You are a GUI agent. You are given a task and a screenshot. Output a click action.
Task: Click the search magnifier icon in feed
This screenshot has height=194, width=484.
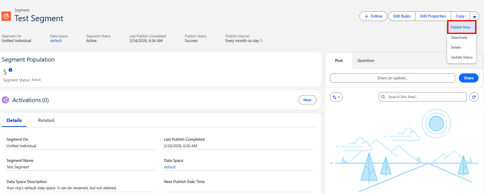pyautogui.click(x=384, y=97)
